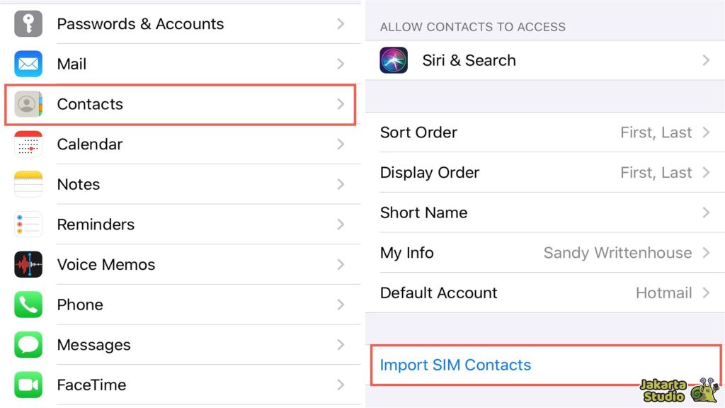Expand the Sort Order chevron
Viewport: 725px width, 408px height.
pyautogui.click(x=706, y=132)
